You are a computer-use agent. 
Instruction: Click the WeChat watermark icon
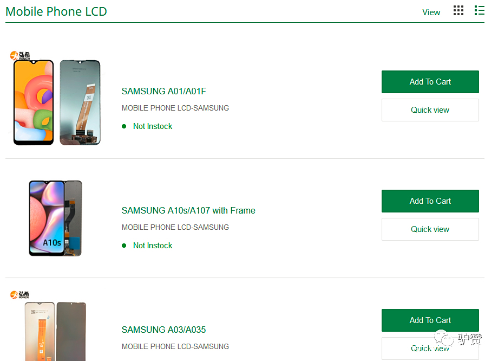pyautogui.click(x=443, y=338)
